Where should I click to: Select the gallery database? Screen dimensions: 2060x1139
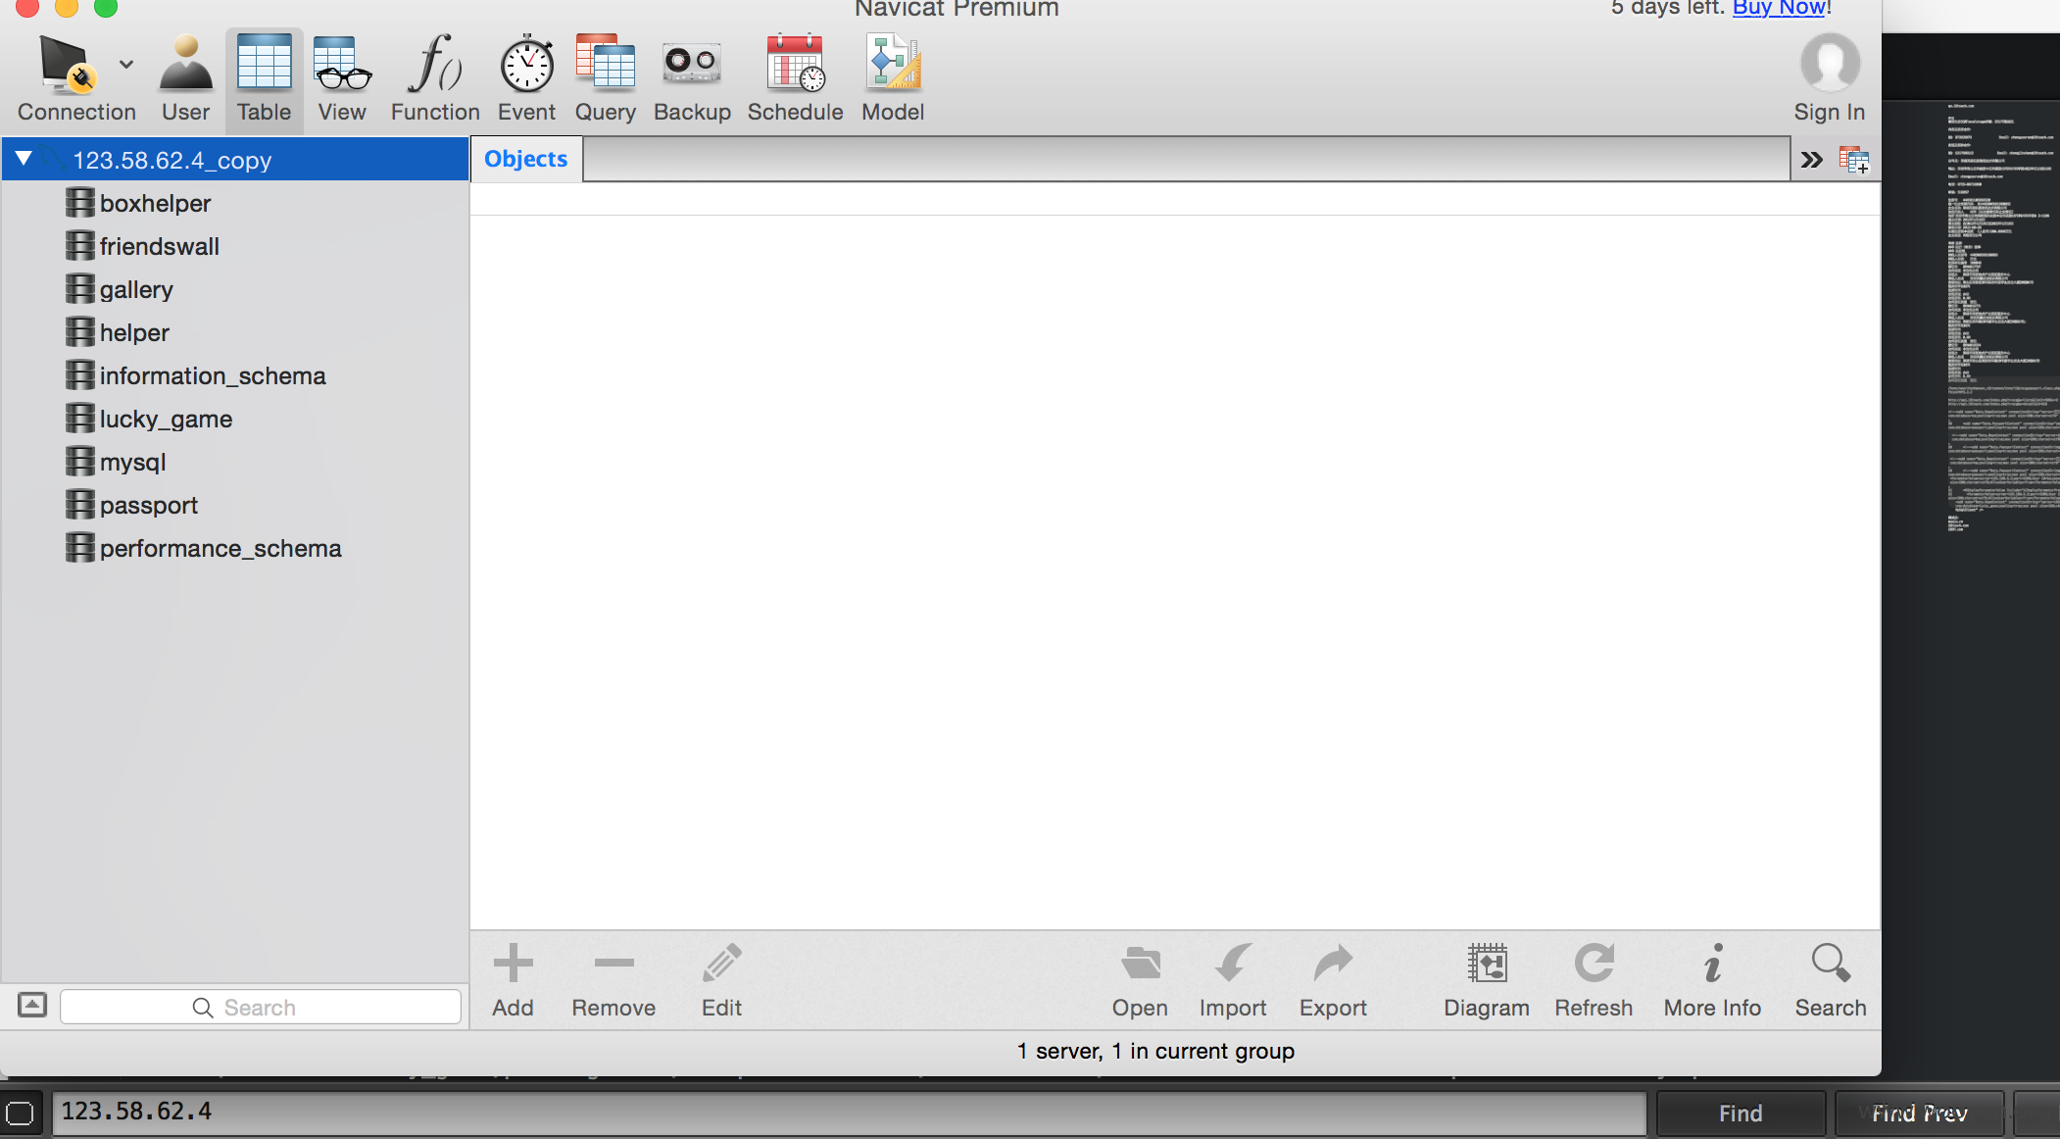235,289
